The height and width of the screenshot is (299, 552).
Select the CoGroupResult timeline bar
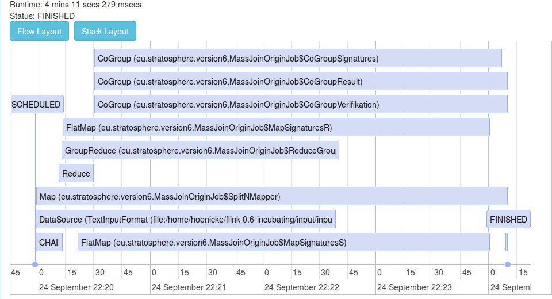(301, 81)
